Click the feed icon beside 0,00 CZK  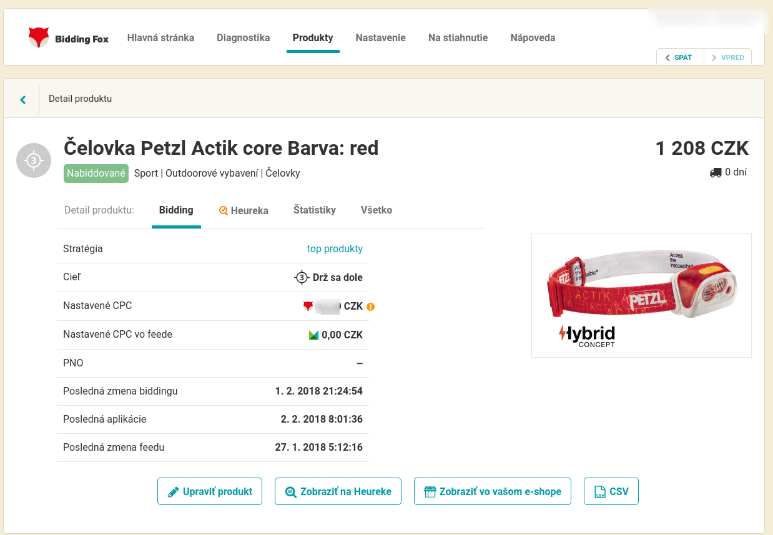[x=313, y=335]
